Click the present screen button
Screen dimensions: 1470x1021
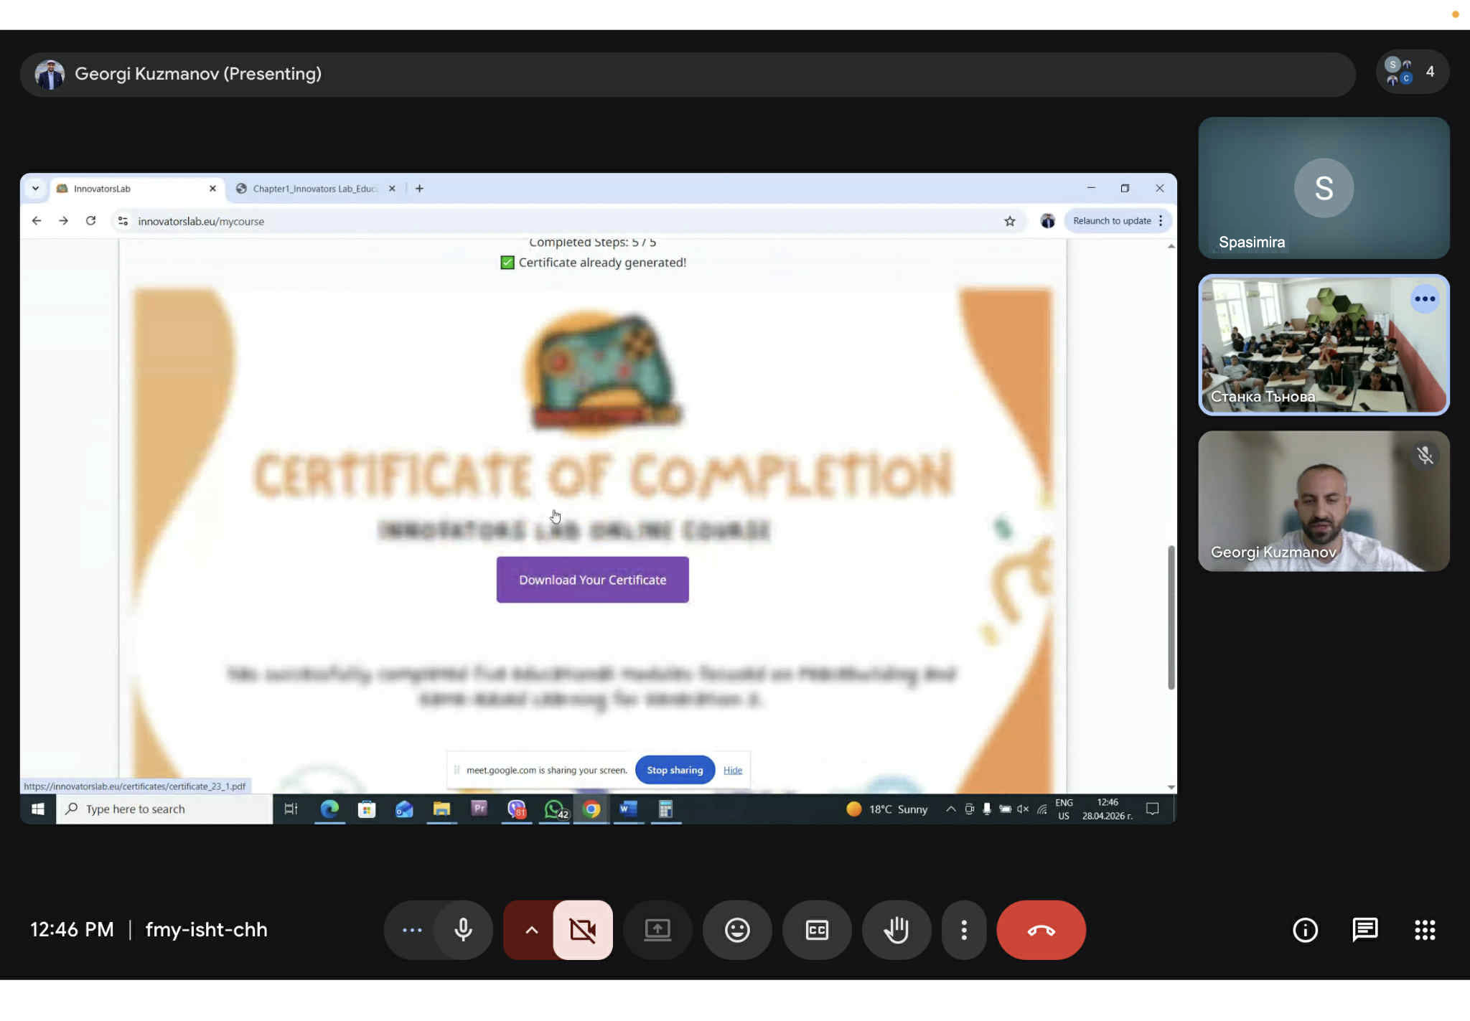click(x=657, y=930)
